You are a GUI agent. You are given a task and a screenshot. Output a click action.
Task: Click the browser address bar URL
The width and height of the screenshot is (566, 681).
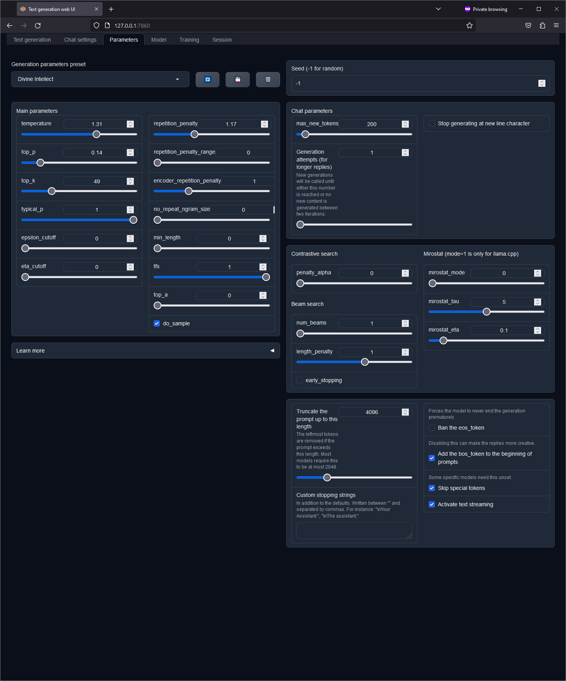[132, 26]
